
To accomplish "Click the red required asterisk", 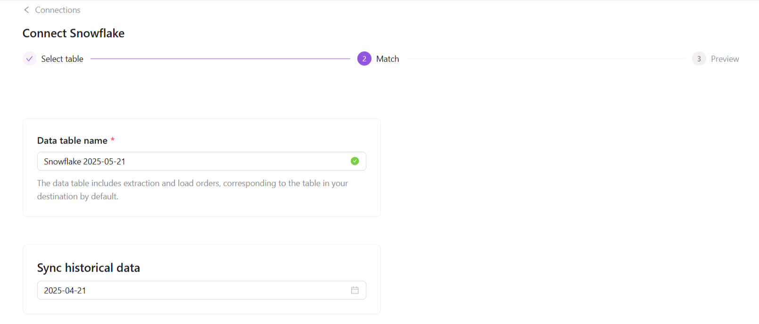I will [x=113, y=140].
